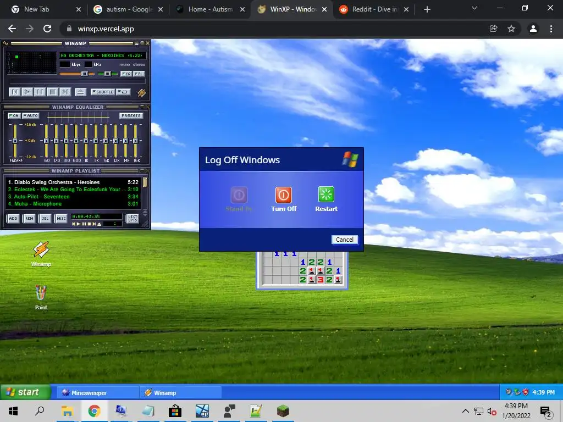
Task: Click the 60 Hz equalizer band slider
Action: [x=46, y=141]
